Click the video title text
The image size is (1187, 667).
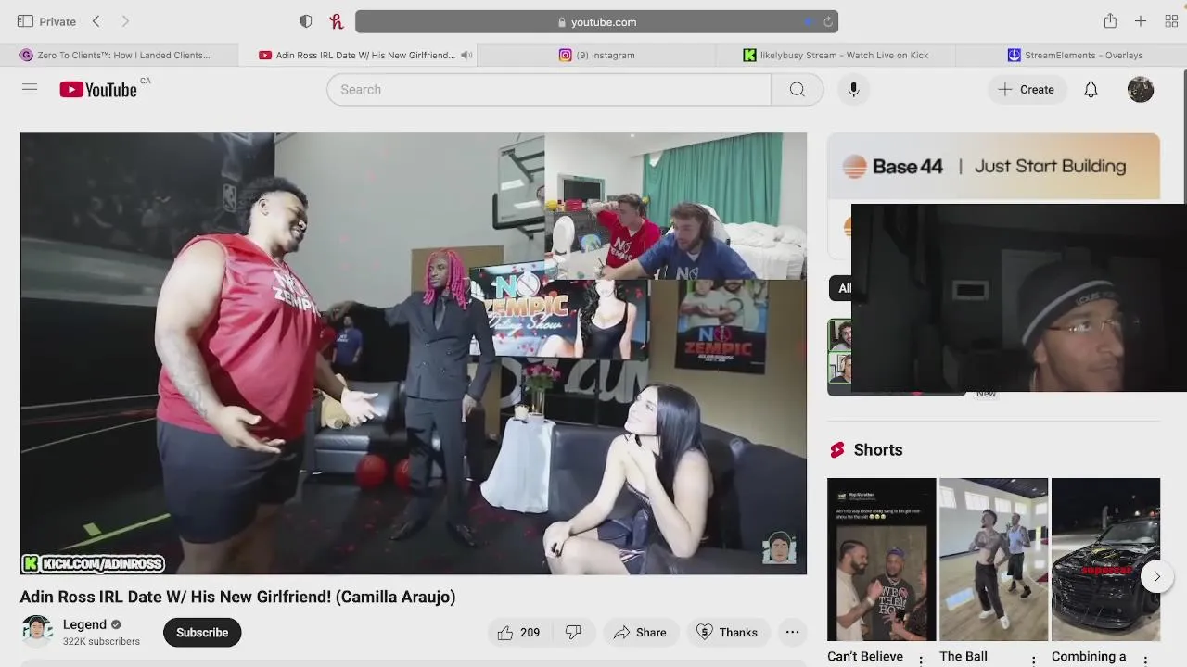(x=237, y=597)
